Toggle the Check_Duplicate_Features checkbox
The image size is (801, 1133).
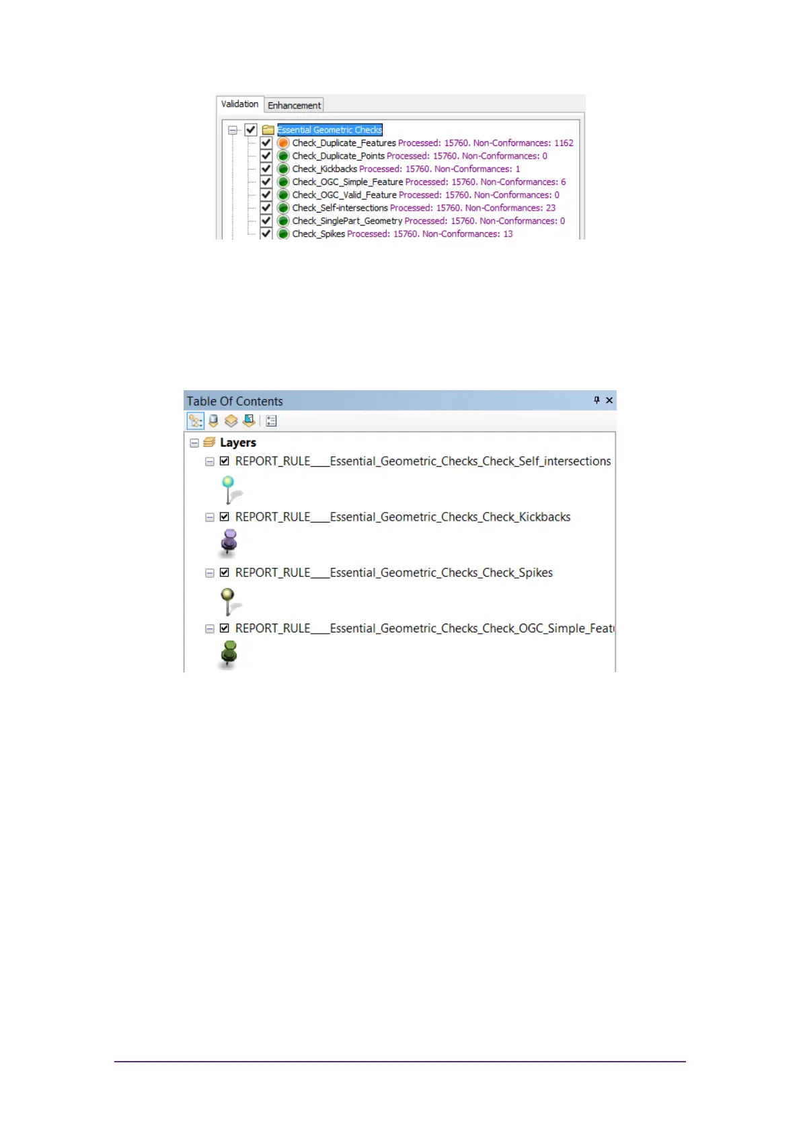(x=266, y=143)
